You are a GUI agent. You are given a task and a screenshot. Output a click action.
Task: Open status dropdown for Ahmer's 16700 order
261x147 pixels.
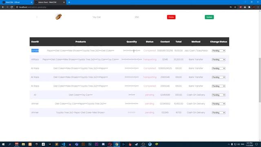(219, 113)
